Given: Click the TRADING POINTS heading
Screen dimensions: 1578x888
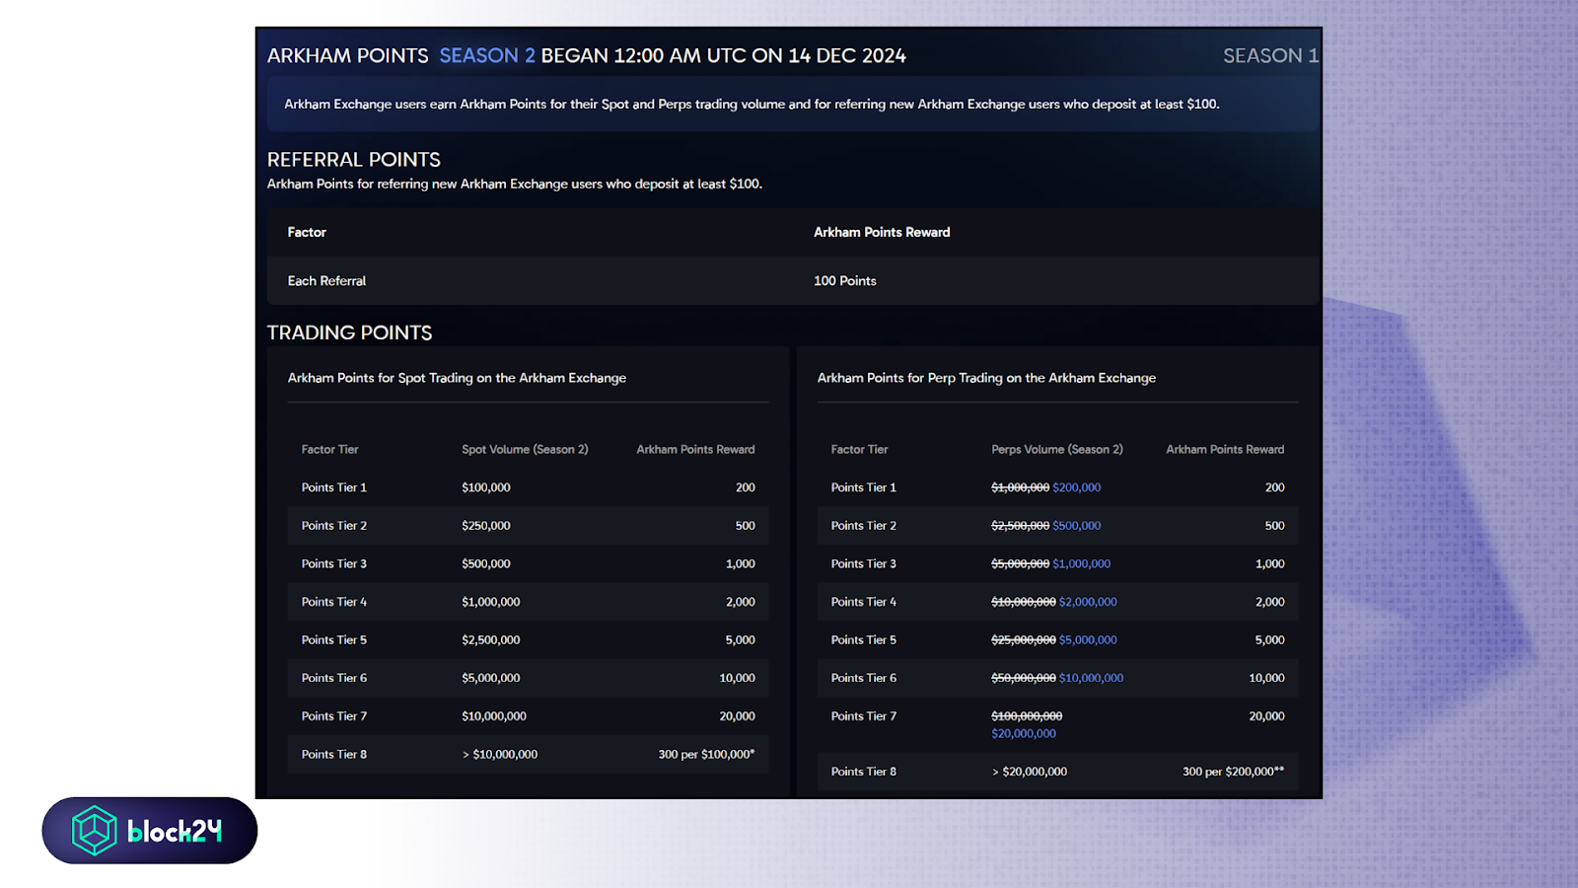Looking at the screenshot, I should click(x=349, y=333).
